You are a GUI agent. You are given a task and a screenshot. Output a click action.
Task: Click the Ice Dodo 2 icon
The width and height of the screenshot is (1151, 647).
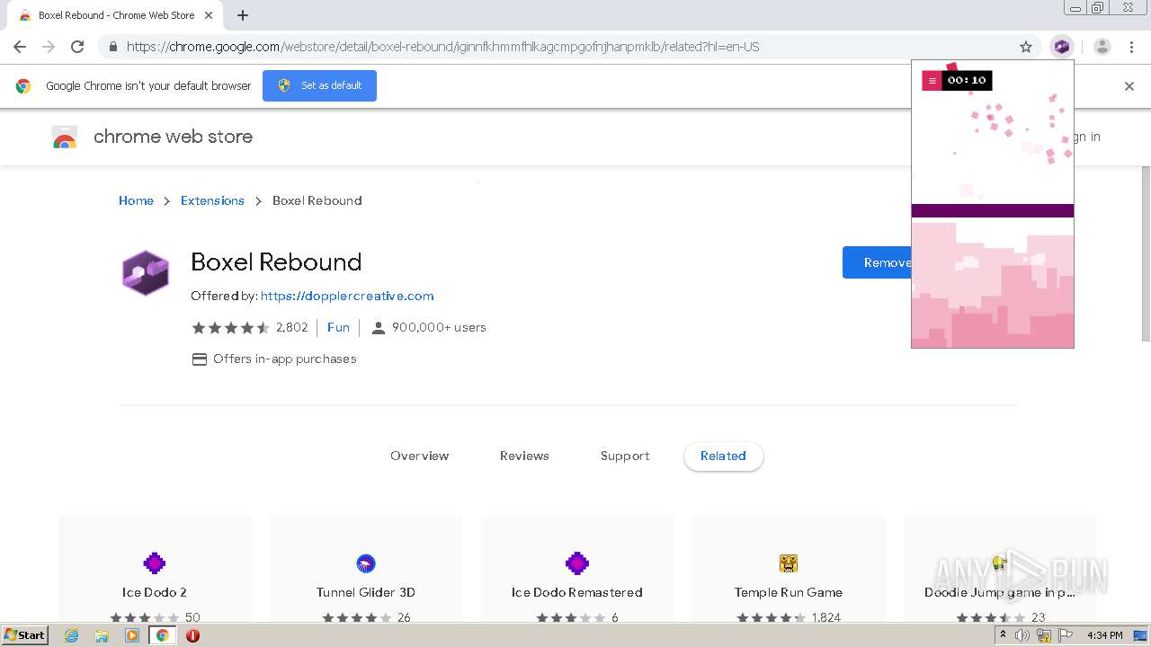(155, 563)
